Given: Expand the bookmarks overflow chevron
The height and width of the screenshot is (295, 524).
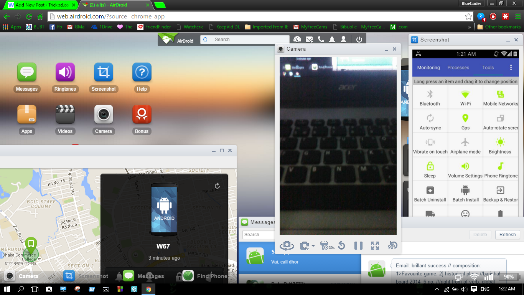Looking at the screenshot, I should click(x=470, y=27).
